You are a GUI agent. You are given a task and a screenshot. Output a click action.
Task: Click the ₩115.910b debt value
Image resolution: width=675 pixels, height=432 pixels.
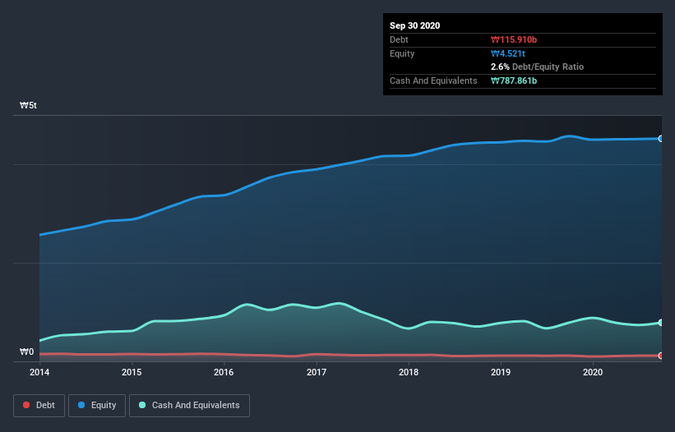(x=514, y=39)
